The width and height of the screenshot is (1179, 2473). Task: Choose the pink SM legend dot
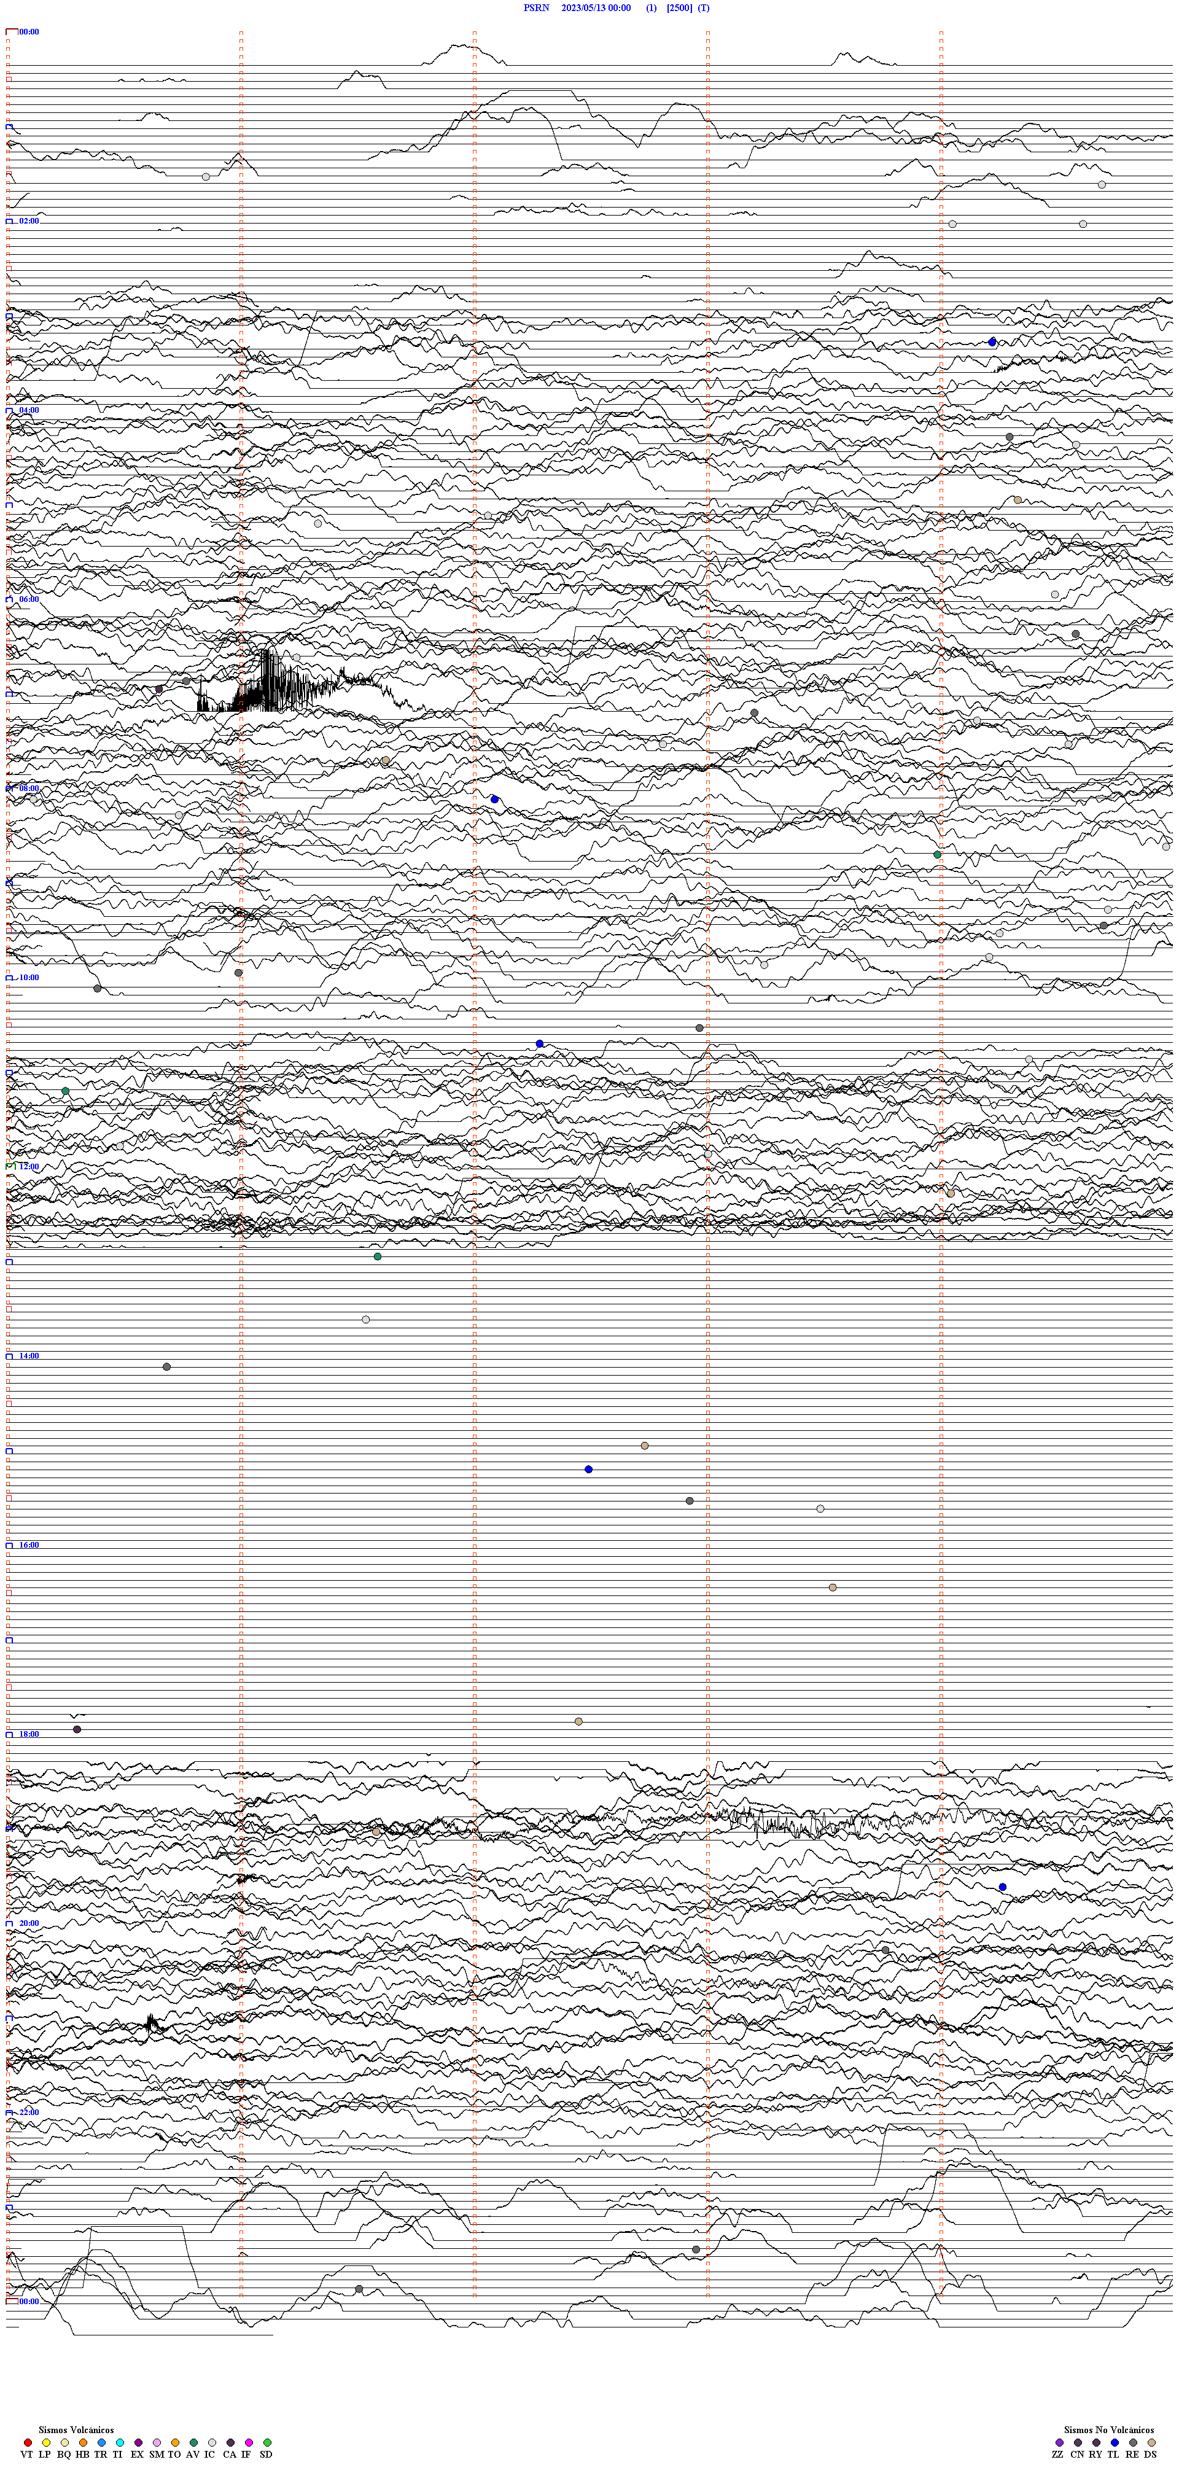coord(157,2442)
